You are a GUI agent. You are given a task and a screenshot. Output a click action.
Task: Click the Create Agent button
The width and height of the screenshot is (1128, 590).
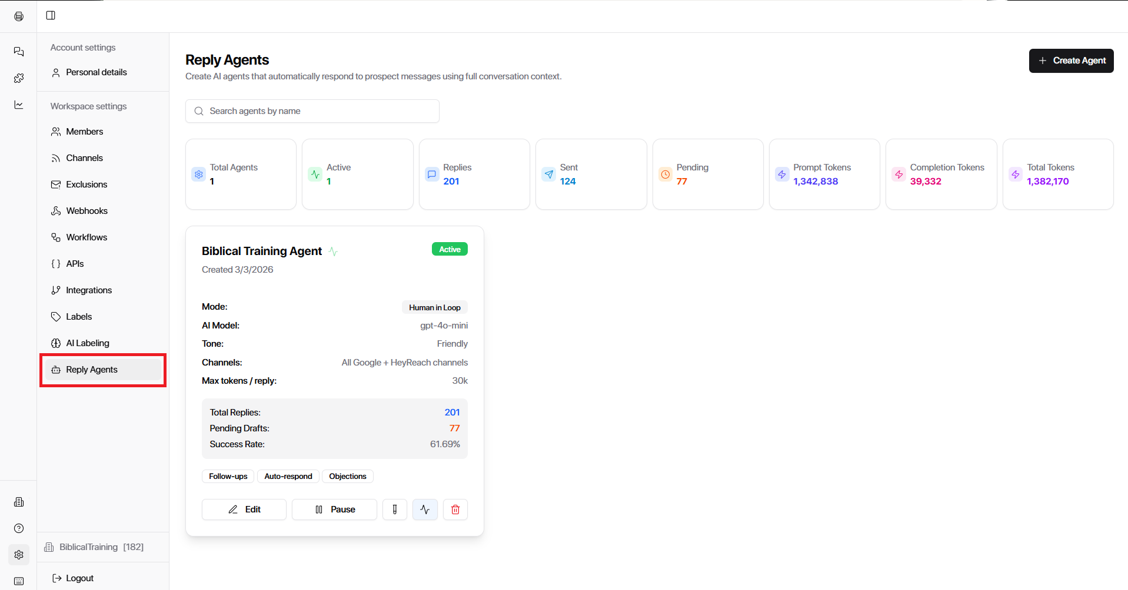click(x=1071, y=61)
